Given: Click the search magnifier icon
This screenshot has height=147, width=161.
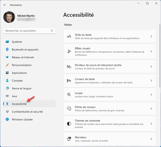Looking at the screenshot, I should coord(52,31).
